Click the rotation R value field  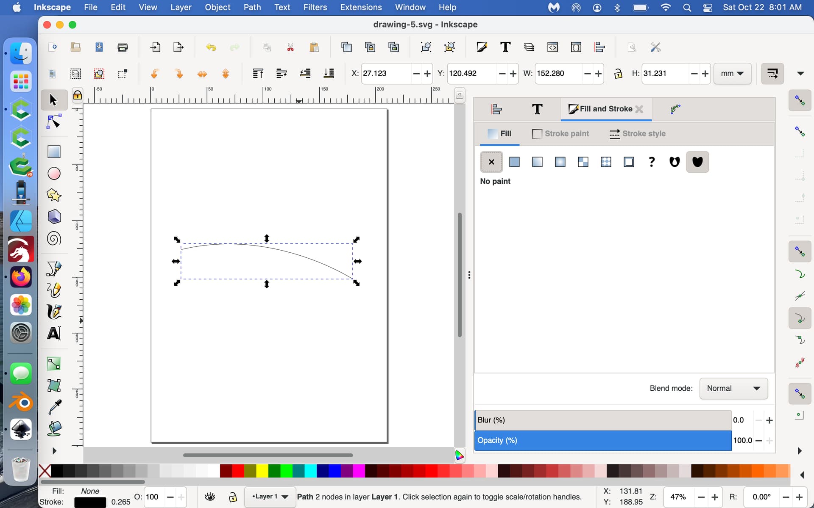pos(761,497)
